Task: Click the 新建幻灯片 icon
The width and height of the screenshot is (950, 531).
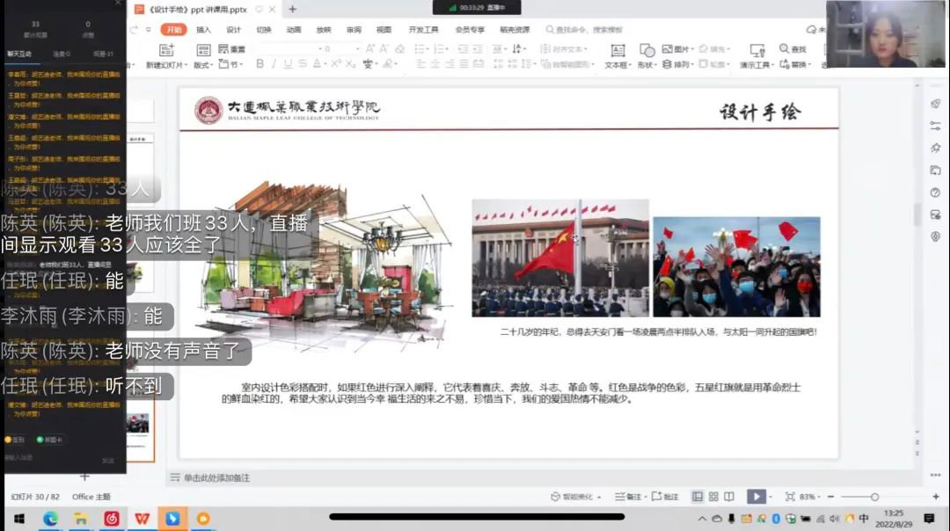Action: pos(165,50)
